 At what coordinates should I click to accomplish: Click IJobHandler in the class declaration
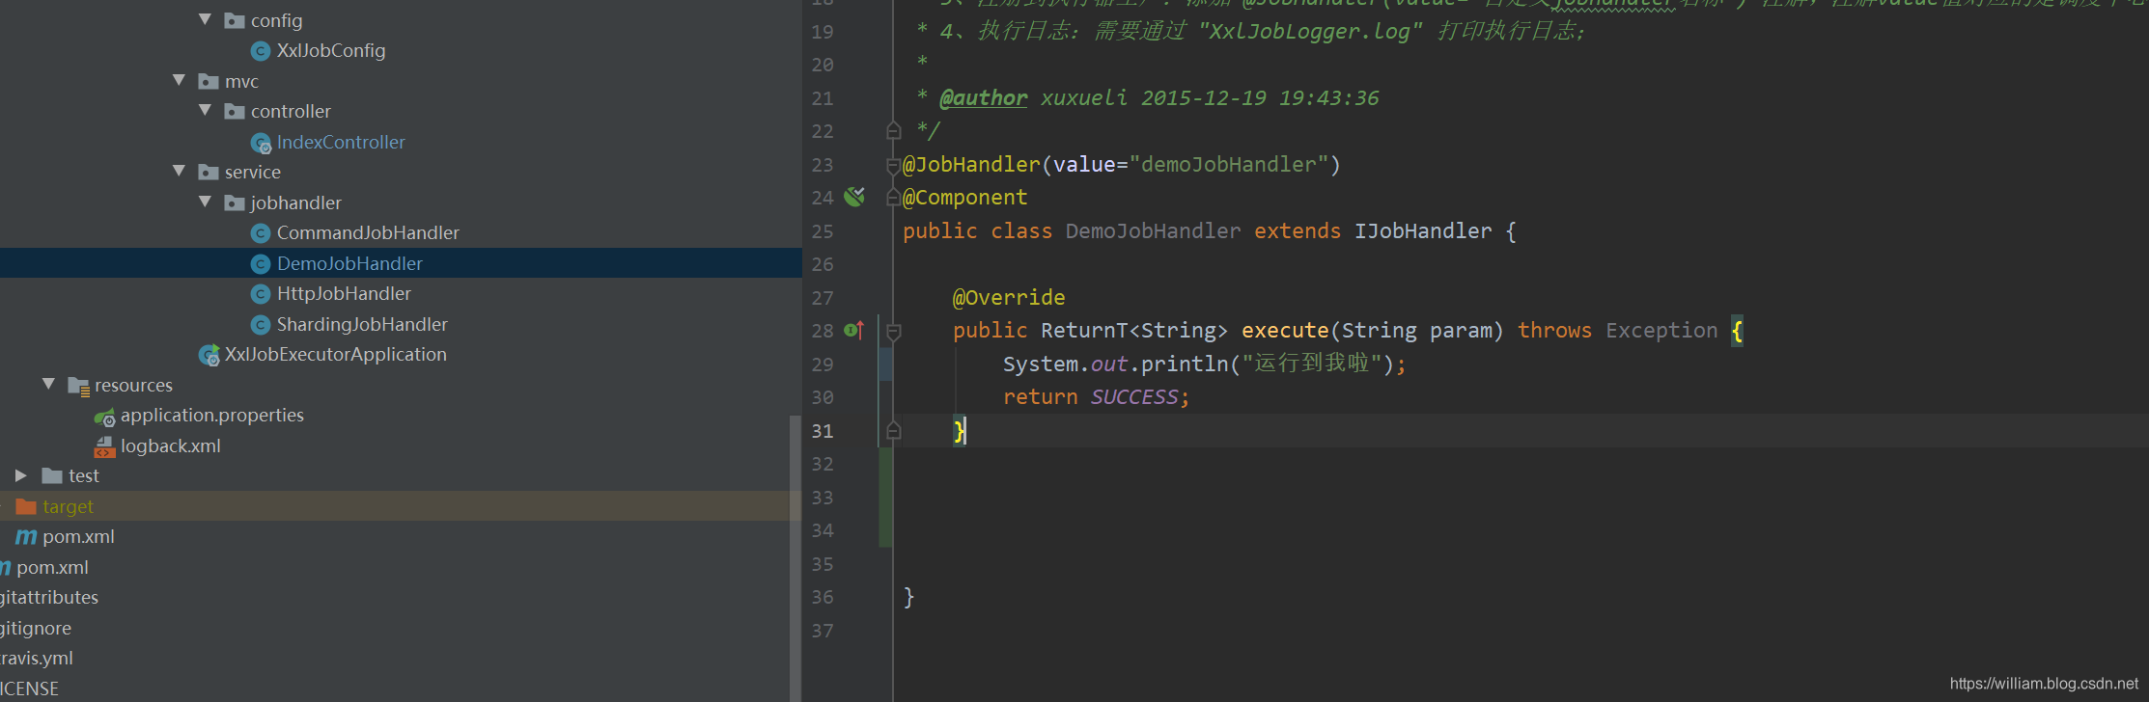click(1423, 231)
